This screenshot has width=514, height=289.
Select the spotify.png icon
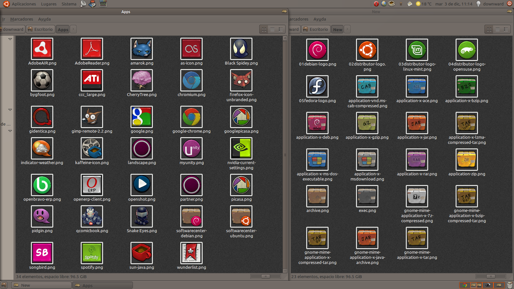92,253
